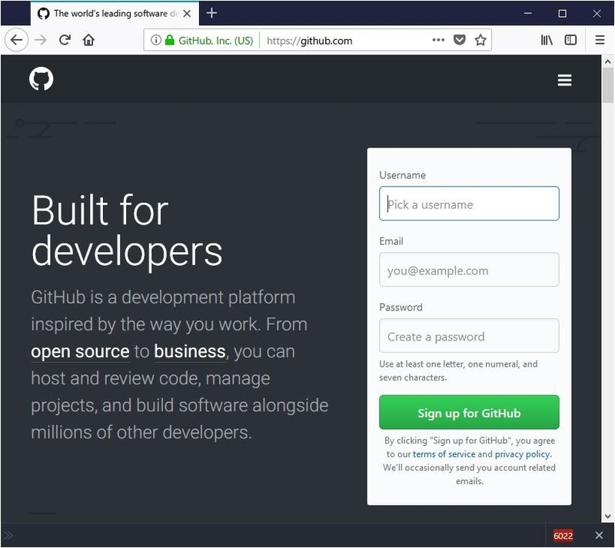Focus the Email input field

[x=469, y=271]
